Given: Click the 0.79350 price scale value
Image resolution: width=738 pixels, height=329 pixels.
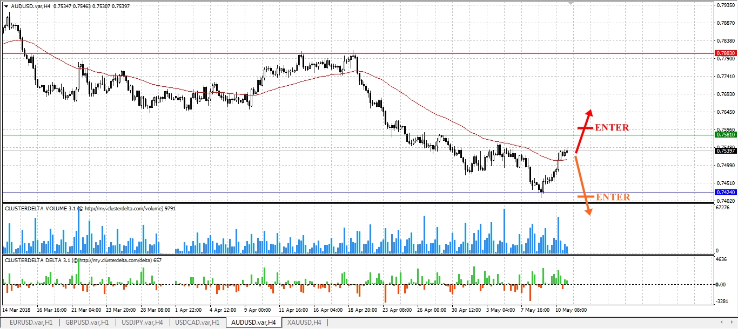Looking at the screenshot, I should [x=726, y=5].
